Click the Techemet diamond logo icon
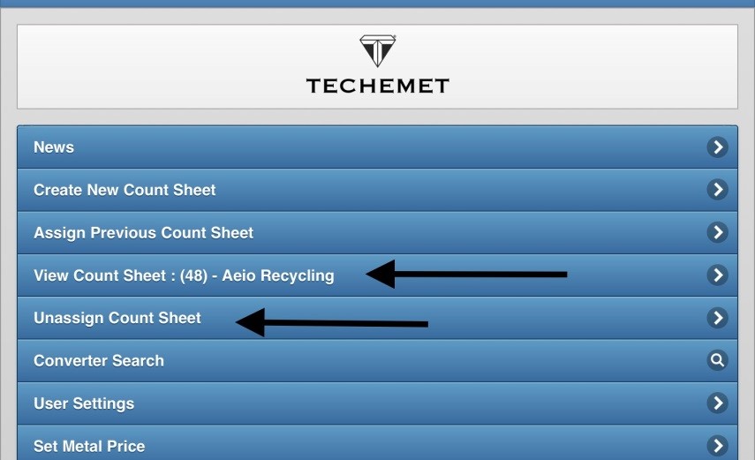 click(x=377, y=51)
